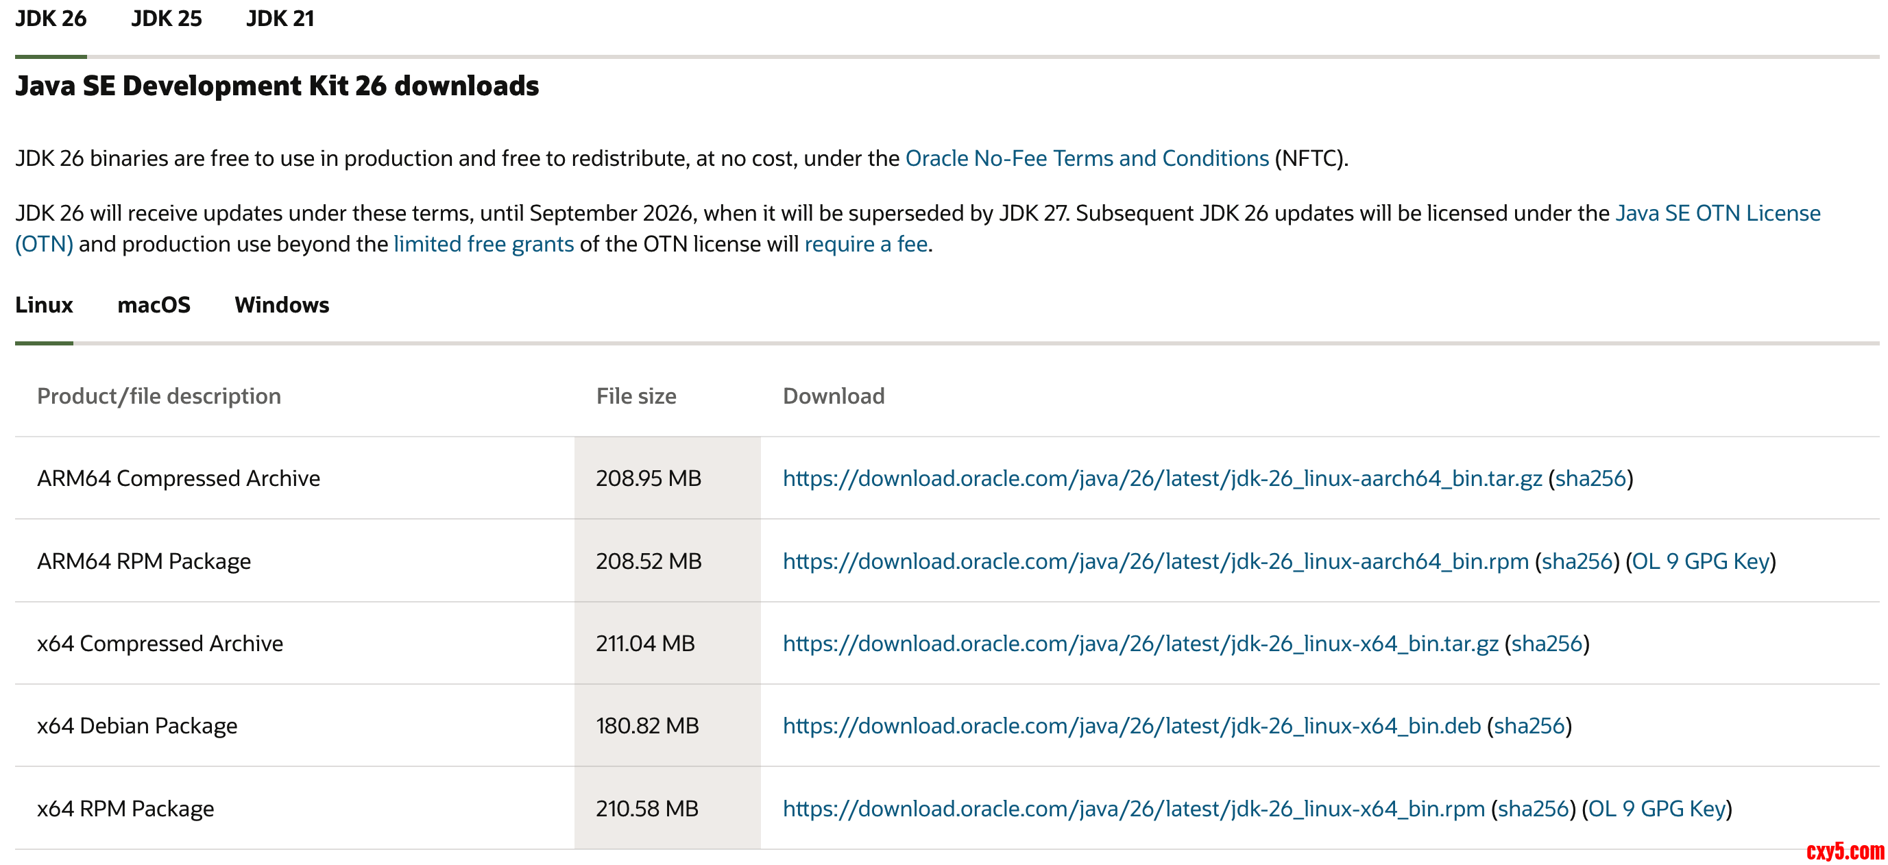The height and width of the screenshot is (865, 1888).
Task: Download the linux-x64 RPM package
Action: (1133, 809)
